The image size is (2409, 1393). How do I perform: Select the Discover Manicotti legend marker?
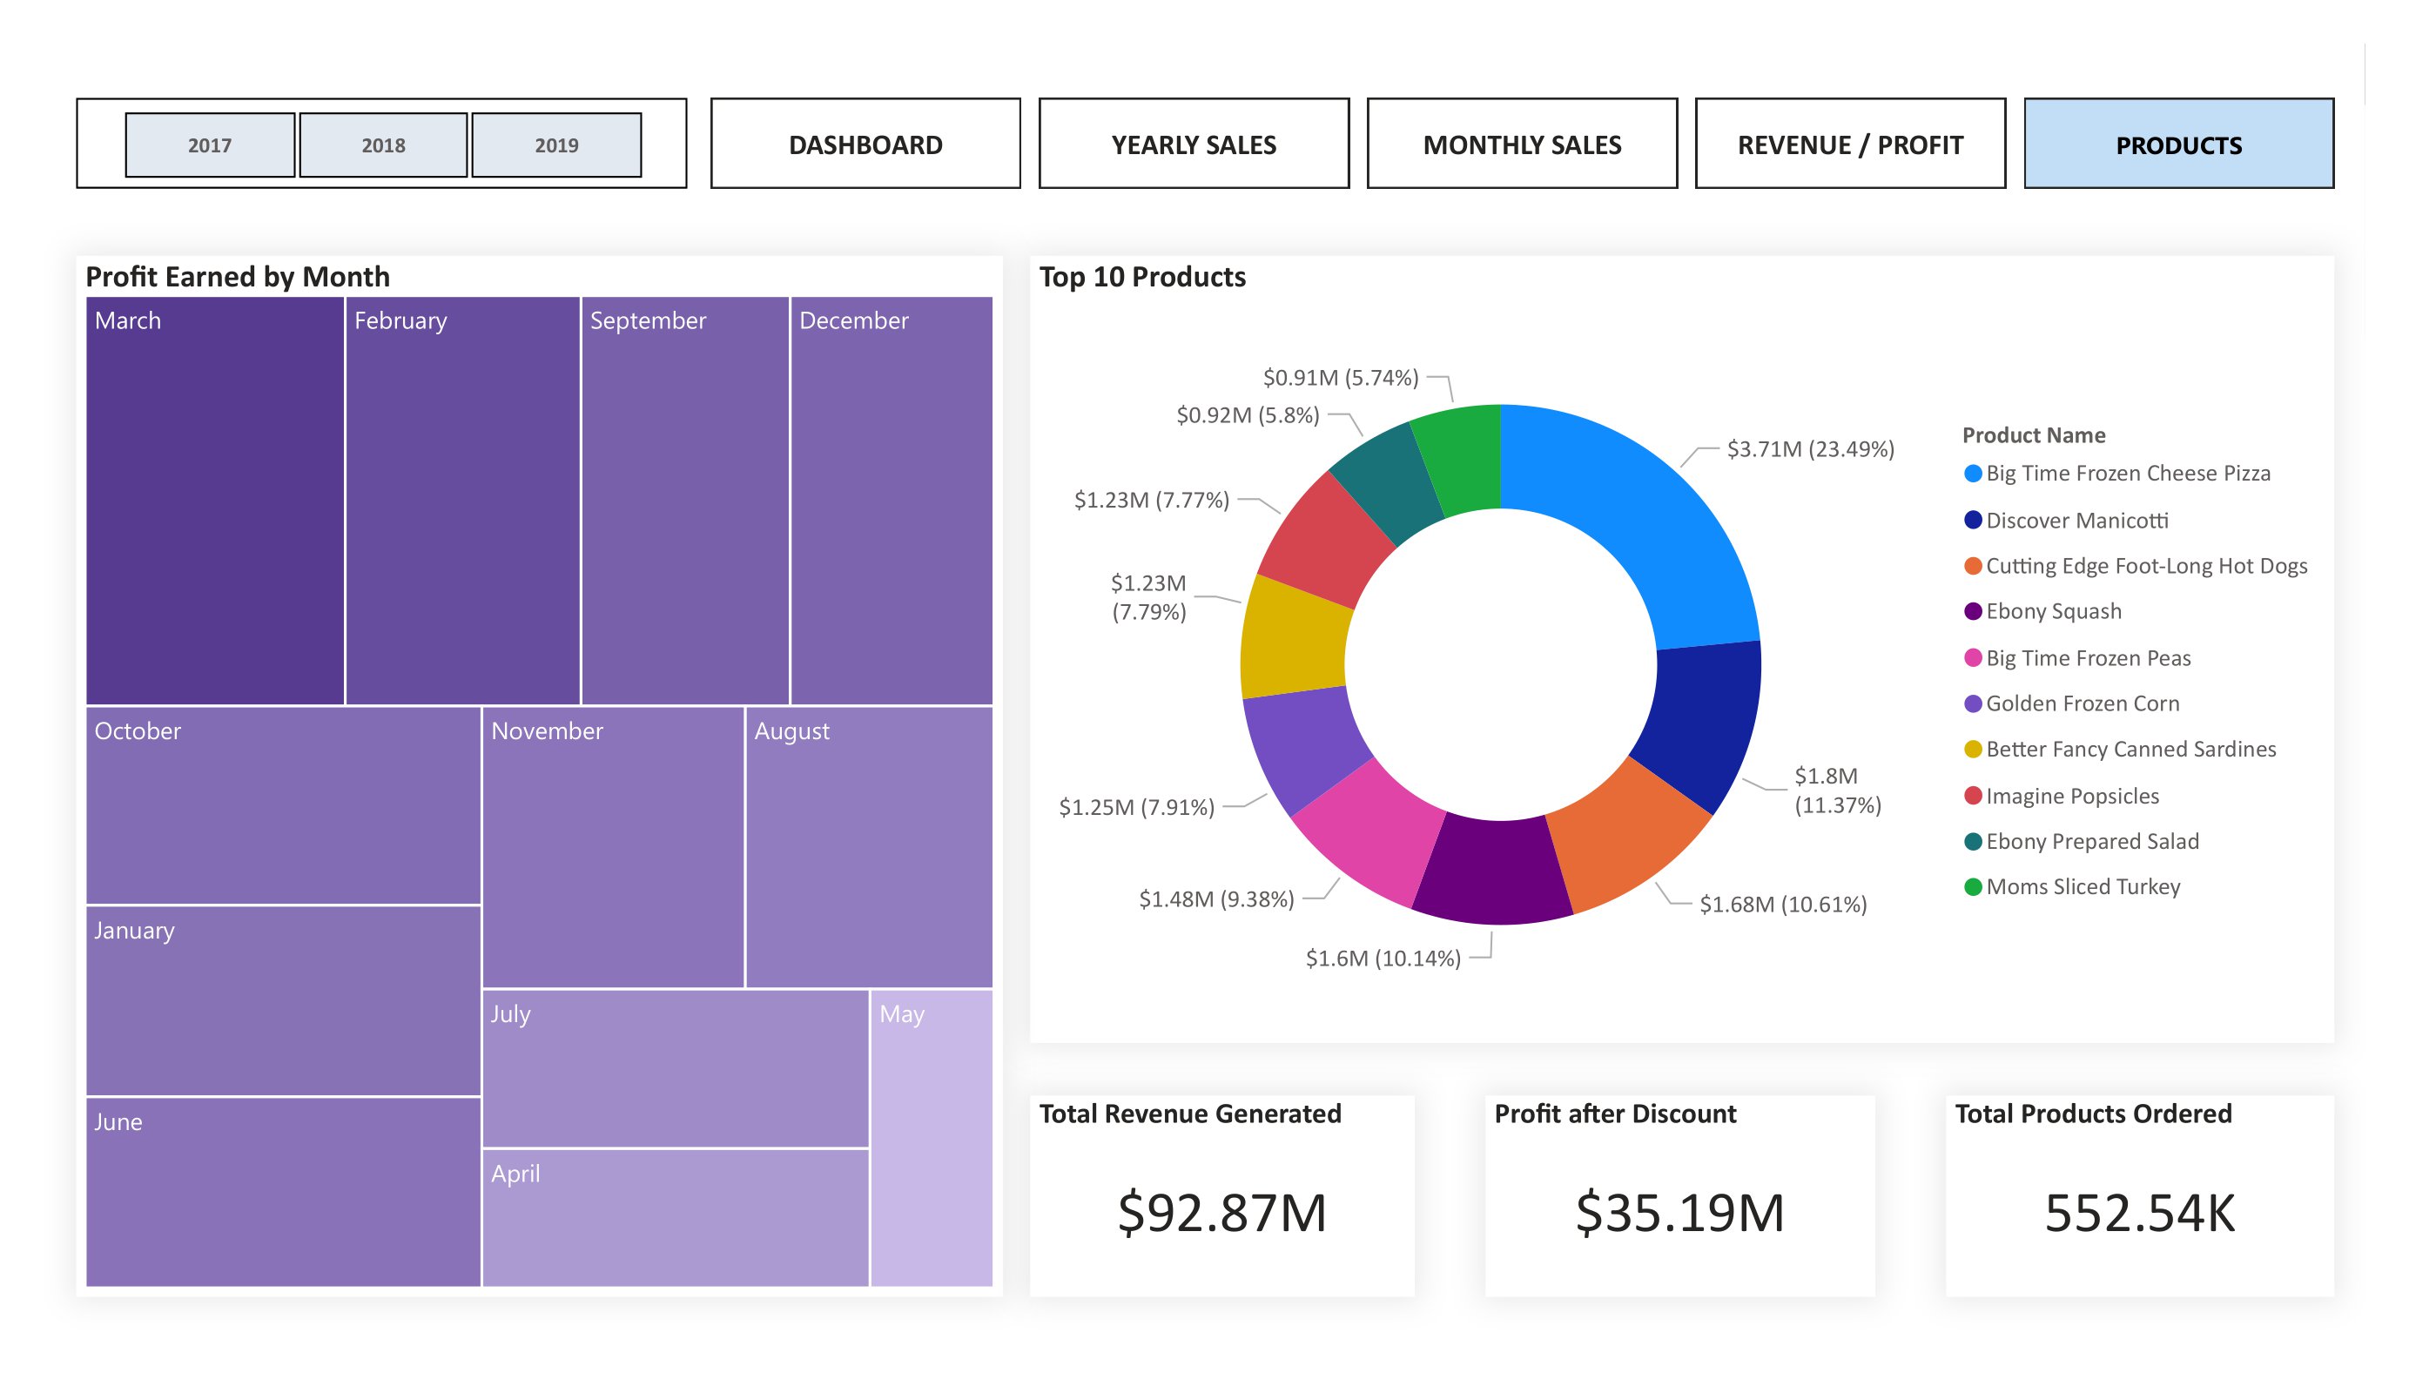pos(1972,520)
